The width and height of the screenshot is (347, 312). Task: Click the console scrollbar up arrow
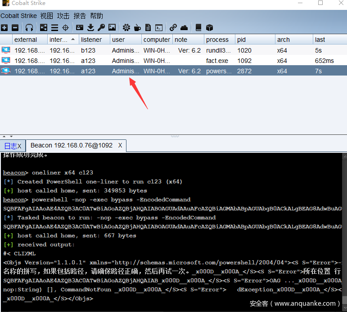tap(345, 156)
